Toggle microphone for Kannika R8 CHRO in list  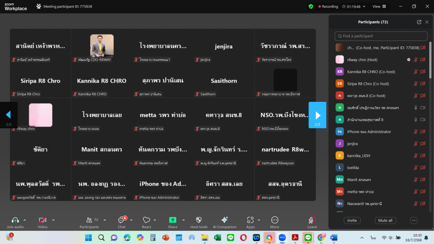coord(415,72)
